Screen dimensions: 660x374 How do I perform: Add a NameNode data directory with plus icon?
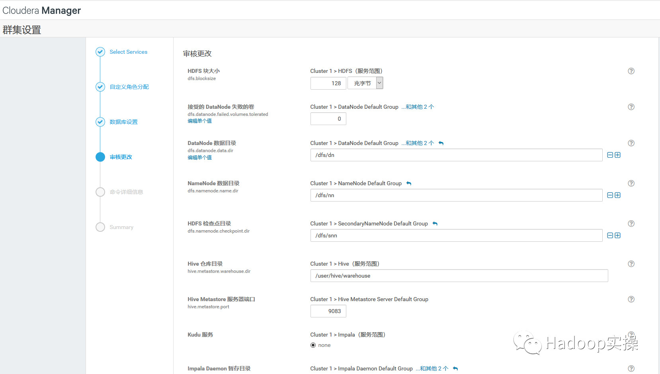point(617,195)
